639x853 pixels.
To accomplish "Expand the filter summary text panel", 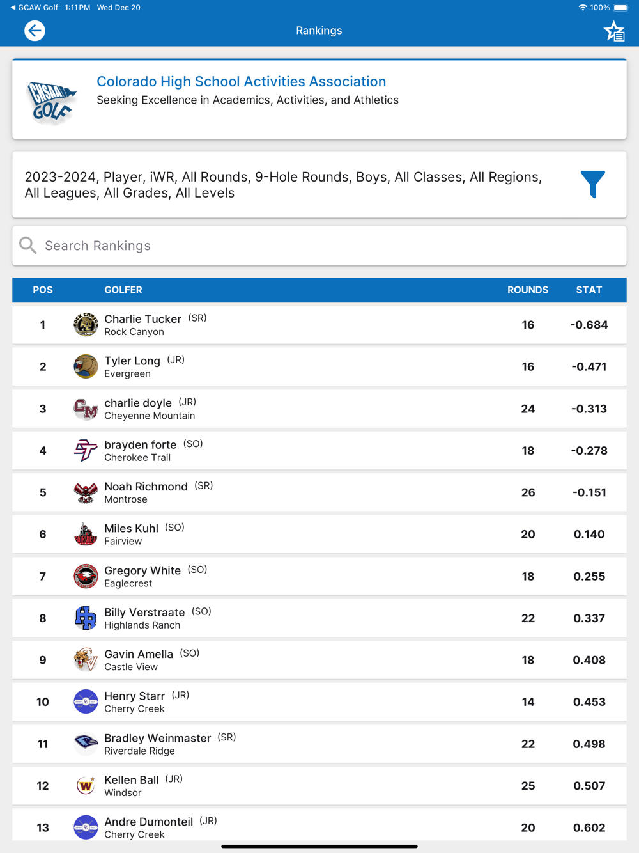I will 284,185.
